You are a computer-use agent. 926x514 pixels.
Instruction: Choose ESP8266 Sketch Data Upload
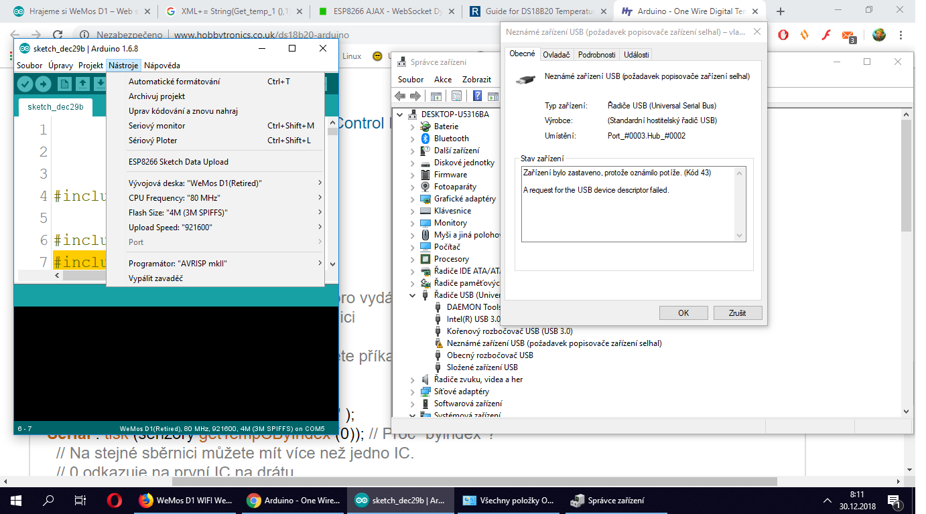pos(178,162)
